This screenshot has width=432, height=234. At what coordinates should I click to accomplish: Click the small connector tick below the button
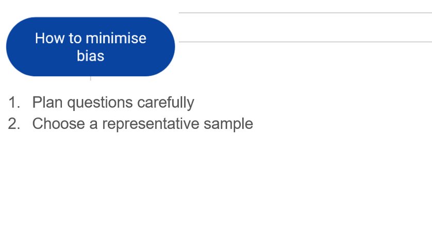91,78
